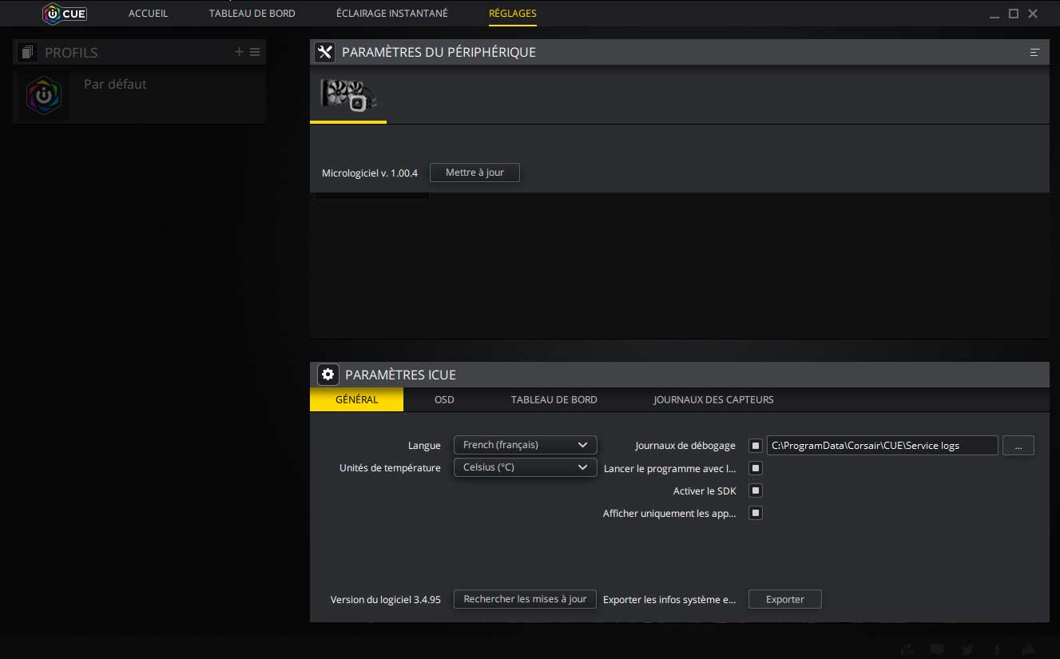Enable the Journaux de débogage checkbox

(756, 445)
